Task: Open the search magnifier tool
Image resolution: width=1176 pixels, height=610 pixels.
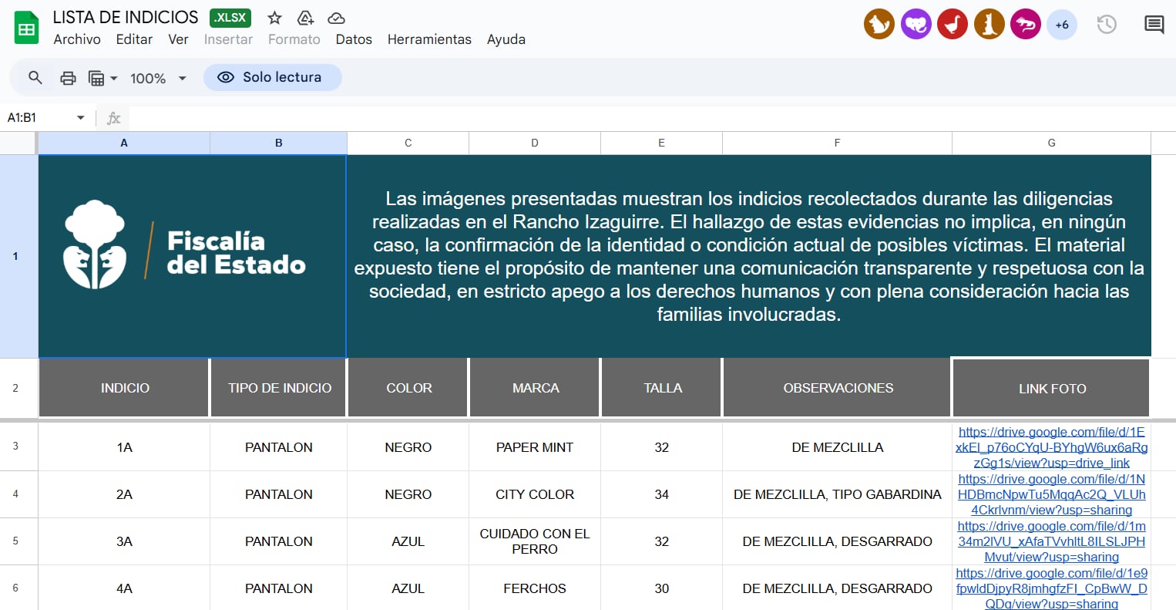Action: point(35,78)
